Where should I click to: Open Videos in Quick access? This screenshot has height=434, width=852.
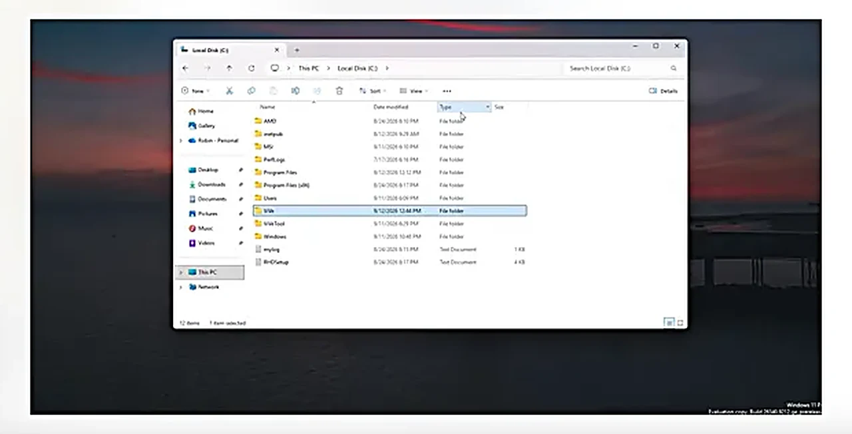pos(206,243)
